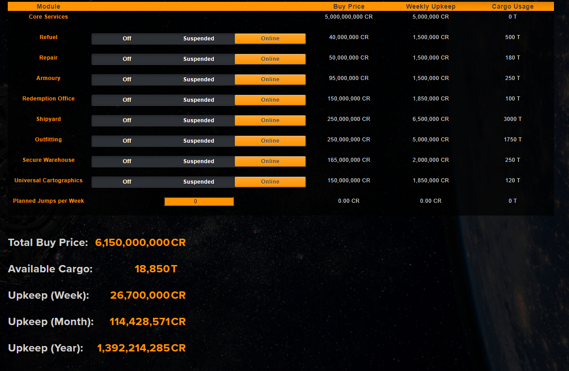This screenshot has height=371, width=569.
Task: Click Outfitting cargo usage 1750 T
Action: click(x=513, y=140)
